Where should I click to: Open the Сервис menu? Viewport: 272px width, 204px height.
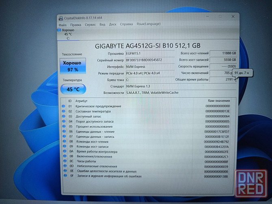[x=91, y=25]
